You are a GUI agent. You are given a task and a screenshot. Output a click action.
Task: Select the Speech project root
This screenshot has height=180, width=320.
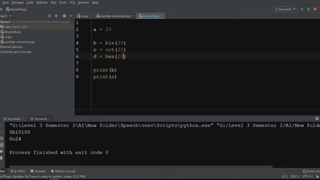[5, 21]
